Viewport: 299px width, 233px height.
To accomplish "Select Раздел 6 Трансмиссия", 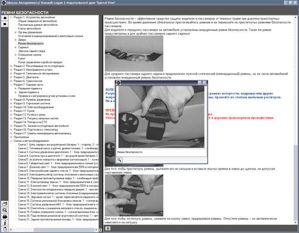I will click(x=28, y=81).
